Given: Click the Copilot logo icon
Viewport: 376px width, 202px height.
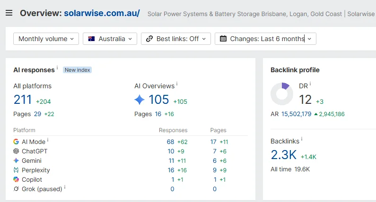Looking at the screenshot, I should pos(16,179).
